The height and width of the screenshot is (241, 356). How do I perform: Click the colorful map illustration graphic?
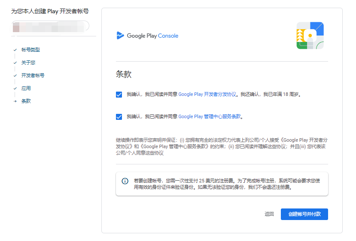click(310, 36)
